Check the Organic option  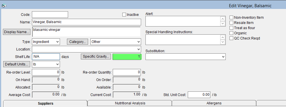coord(231,33)
